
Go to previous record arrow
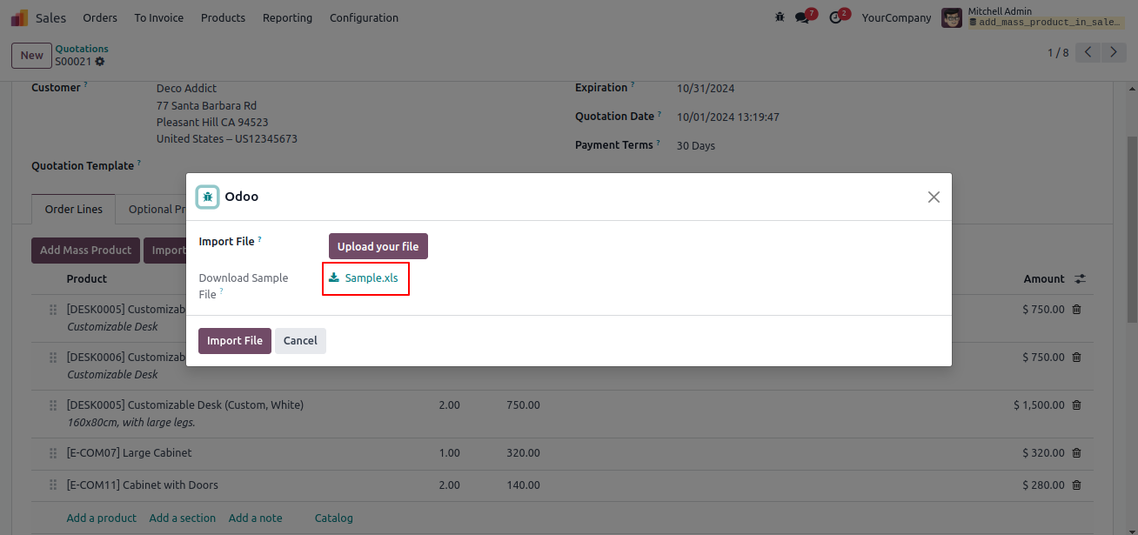coord(1088,52)
